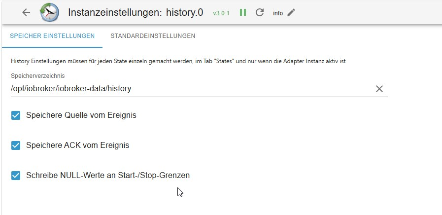442x215 pixels.
Task: Go back using the arrow icon
Action: pyautogui.click(x=27, y=13)
